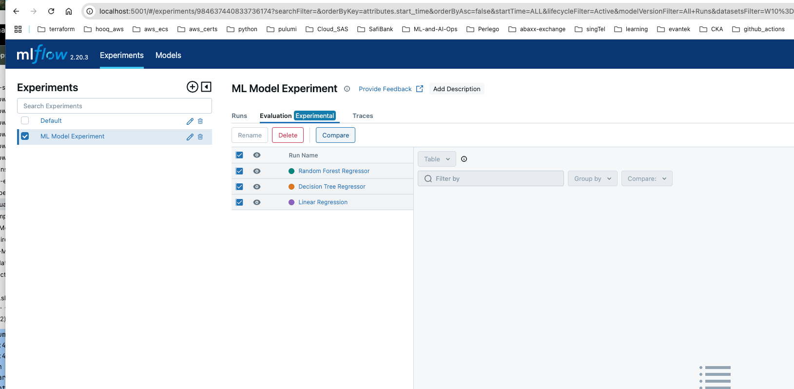Viewport: 794px width, 389px height.
Task: Click the Rename button
Action: pyautogui.click(x=250, y=135)
